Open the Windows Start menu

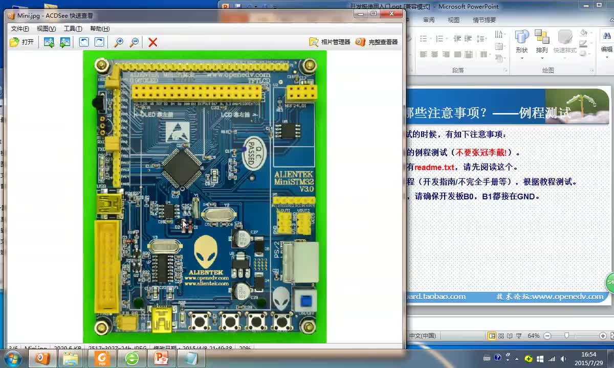click(12, 358)
